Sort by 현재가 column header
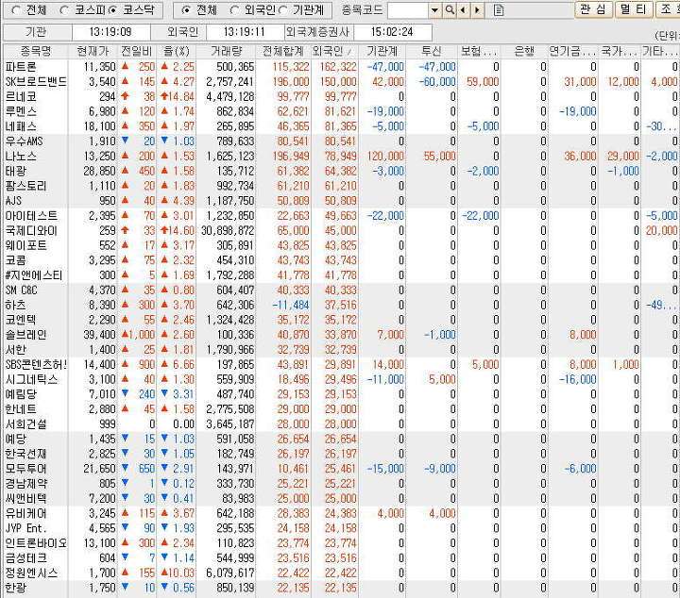This screenshot has width=680, height=598. pyautogui.click(x=93, y=51)
